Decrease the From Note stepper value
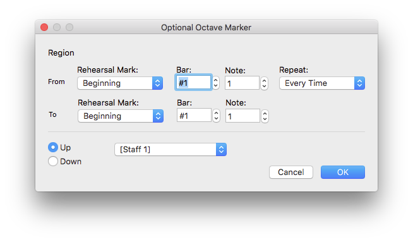413x242 pixels. tap(265, 87)
